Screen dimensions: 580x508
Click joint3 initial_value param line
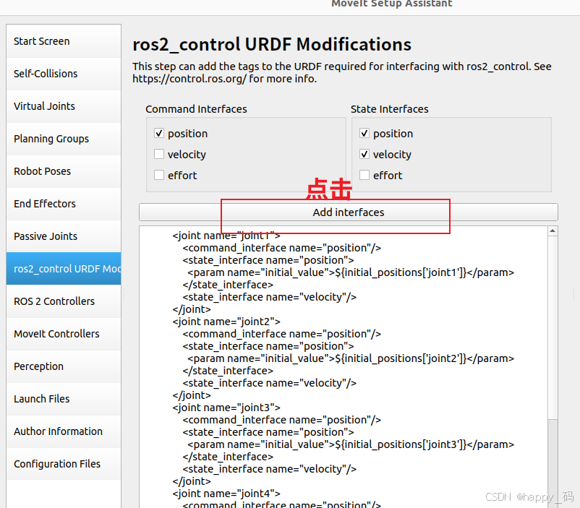pyautogui.click(x=351, y=444)
